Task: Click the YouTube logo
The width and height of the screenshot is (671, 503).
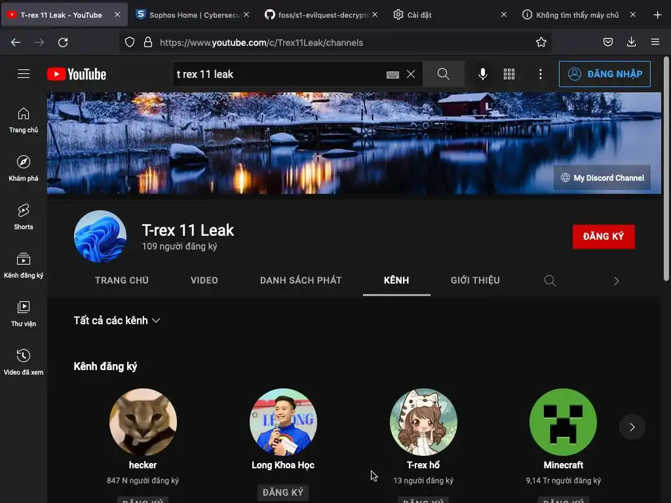Action: (77, 74)
